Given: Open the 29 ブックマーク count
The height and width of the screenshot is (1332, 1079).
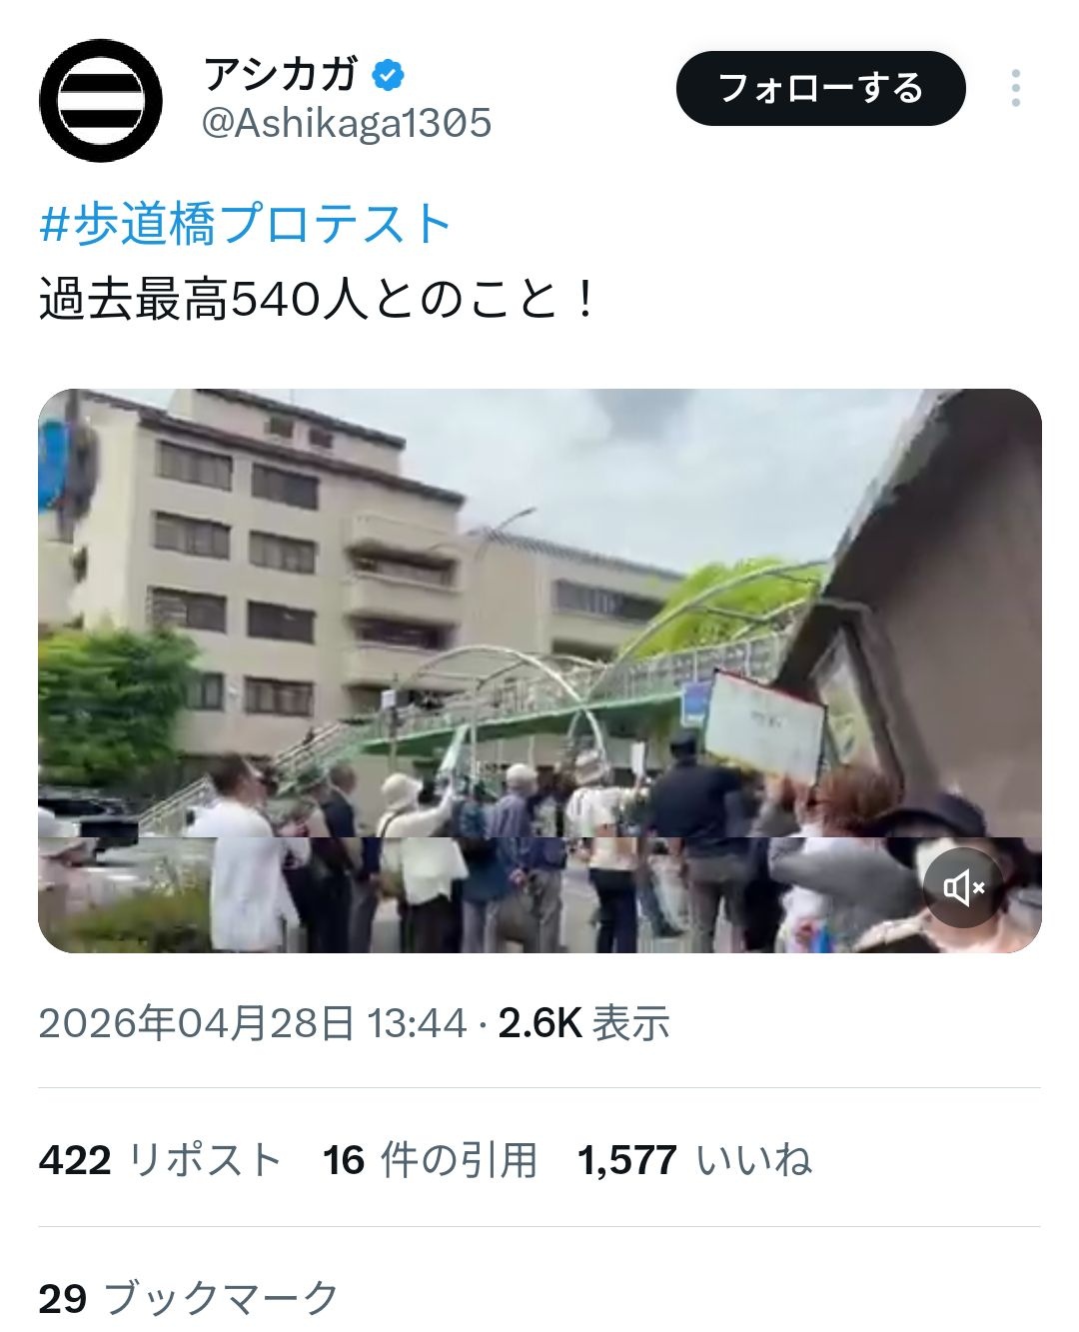Looking at the screenshot, I should click(190, 1298).
